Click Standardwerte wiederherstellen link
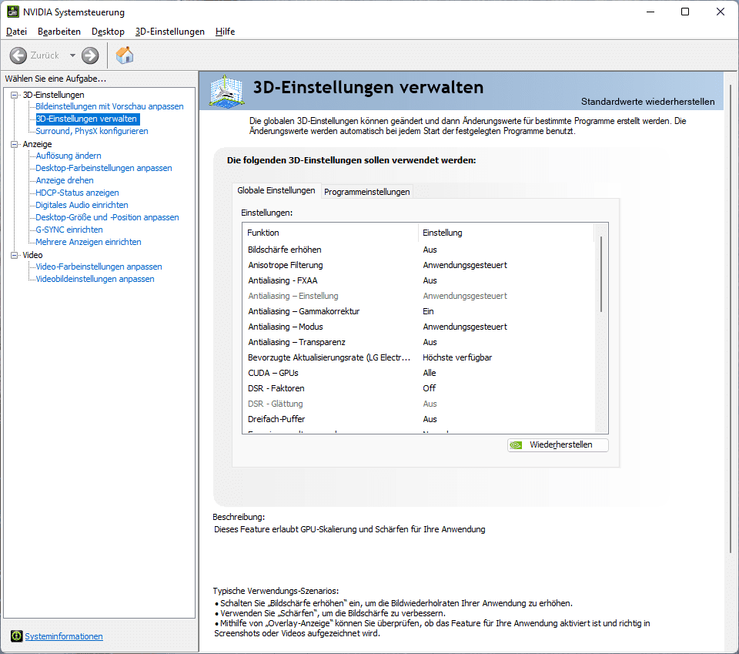Screen dimensions: 739x654 [647, 102]
